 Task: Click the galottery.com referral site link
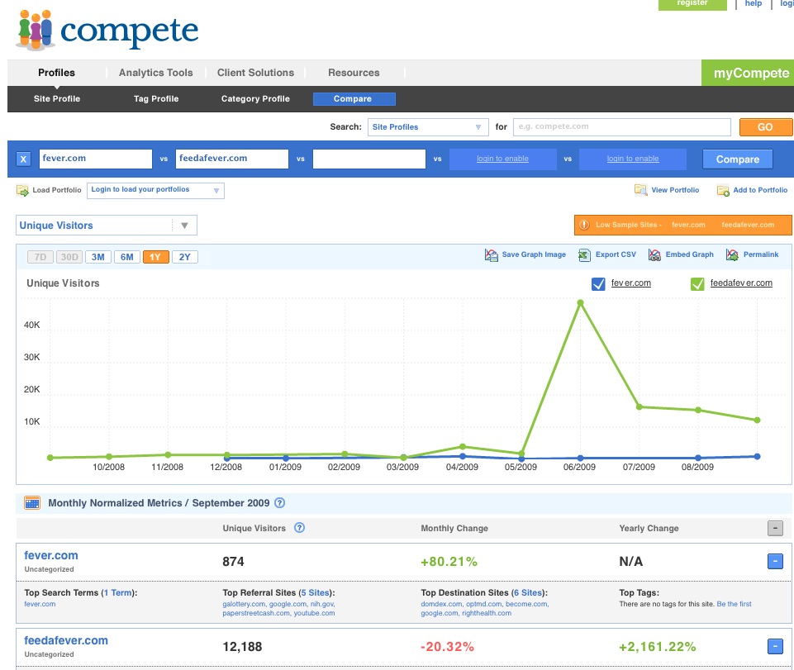click(244, 604)
